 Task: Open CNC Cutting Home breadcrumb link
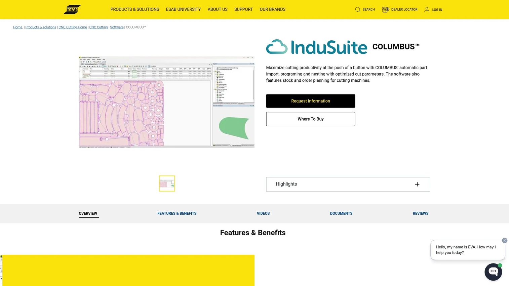[x=73, y=27]
